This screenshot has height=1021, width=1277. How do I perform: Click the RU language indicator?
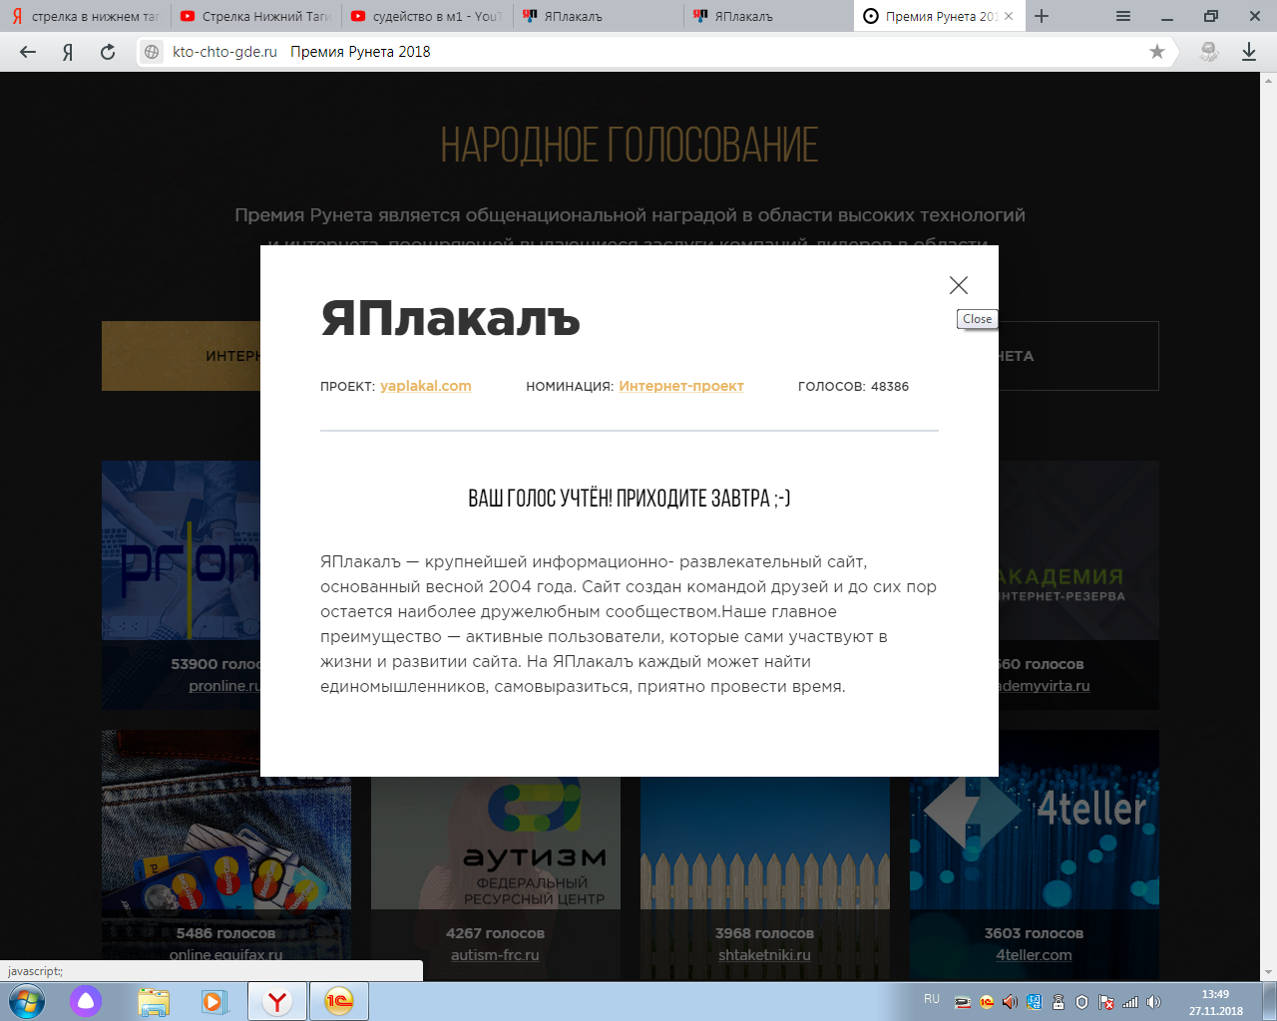pos(932,999)
